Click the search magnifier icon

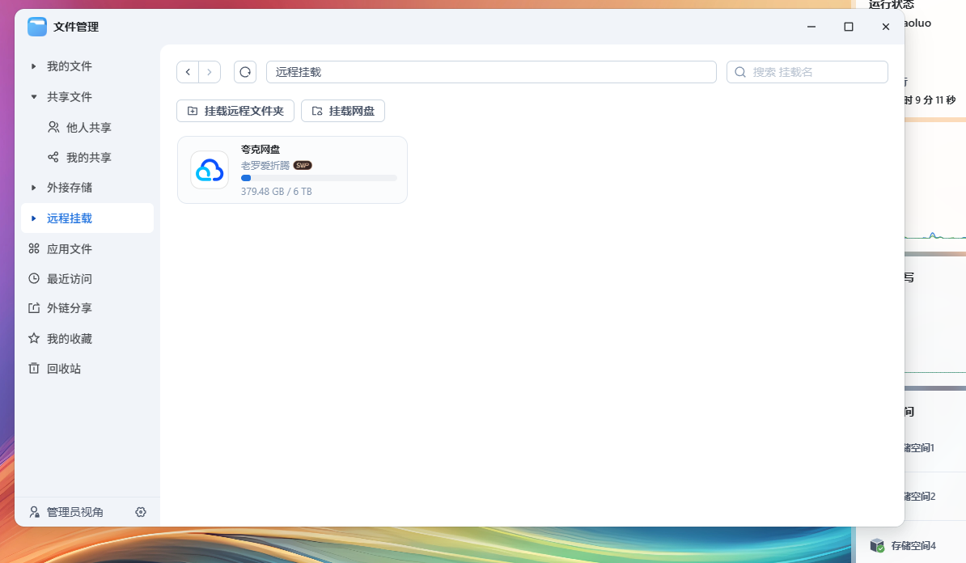tap(740, 72)
